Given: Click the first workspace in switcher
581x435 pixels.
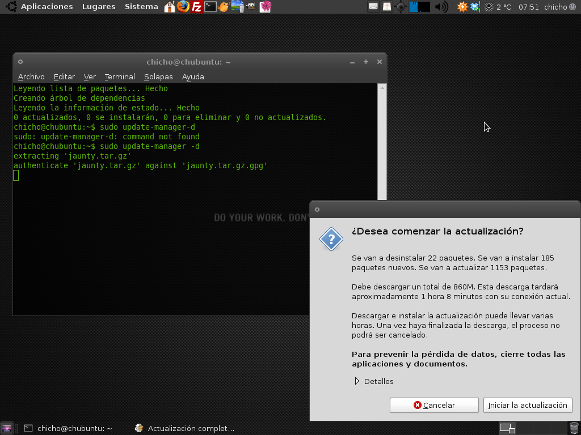Looking at the screenshot, I should pyautogui.click(x=507, y=428).
